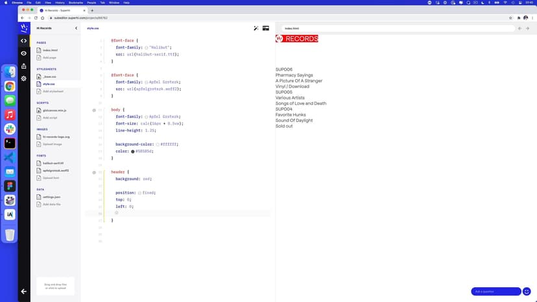This screenshot has height=302, width=537.
Task: Open project settings gear icon
Action: [x=24, y=78]
